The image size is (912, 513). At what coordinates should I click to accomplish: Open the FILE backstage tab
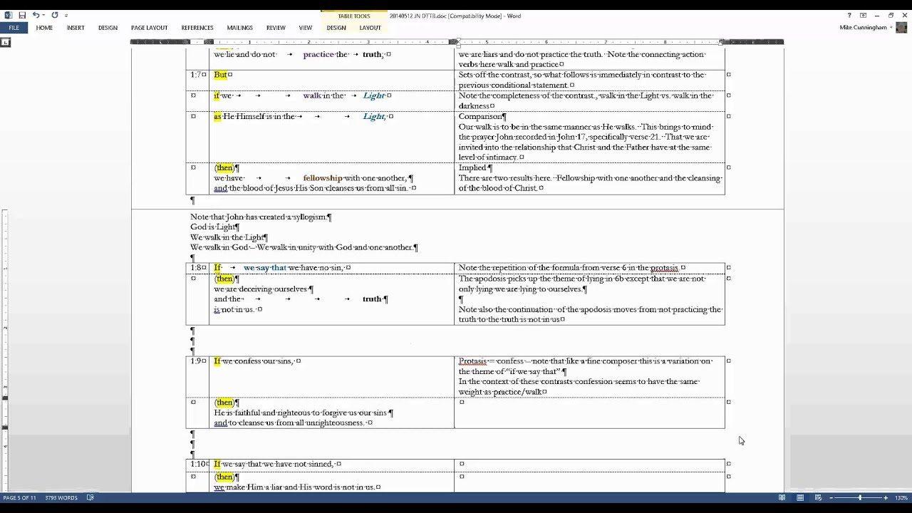[14, 28]
